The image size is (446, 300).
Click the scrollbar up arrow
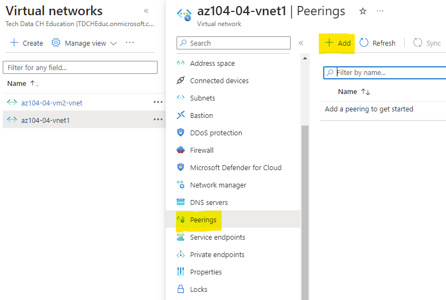pos(305,58)
